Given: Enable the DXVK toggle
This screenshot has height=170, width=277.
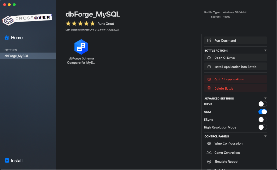Looking at the screenshot, I should pos(262,104).
